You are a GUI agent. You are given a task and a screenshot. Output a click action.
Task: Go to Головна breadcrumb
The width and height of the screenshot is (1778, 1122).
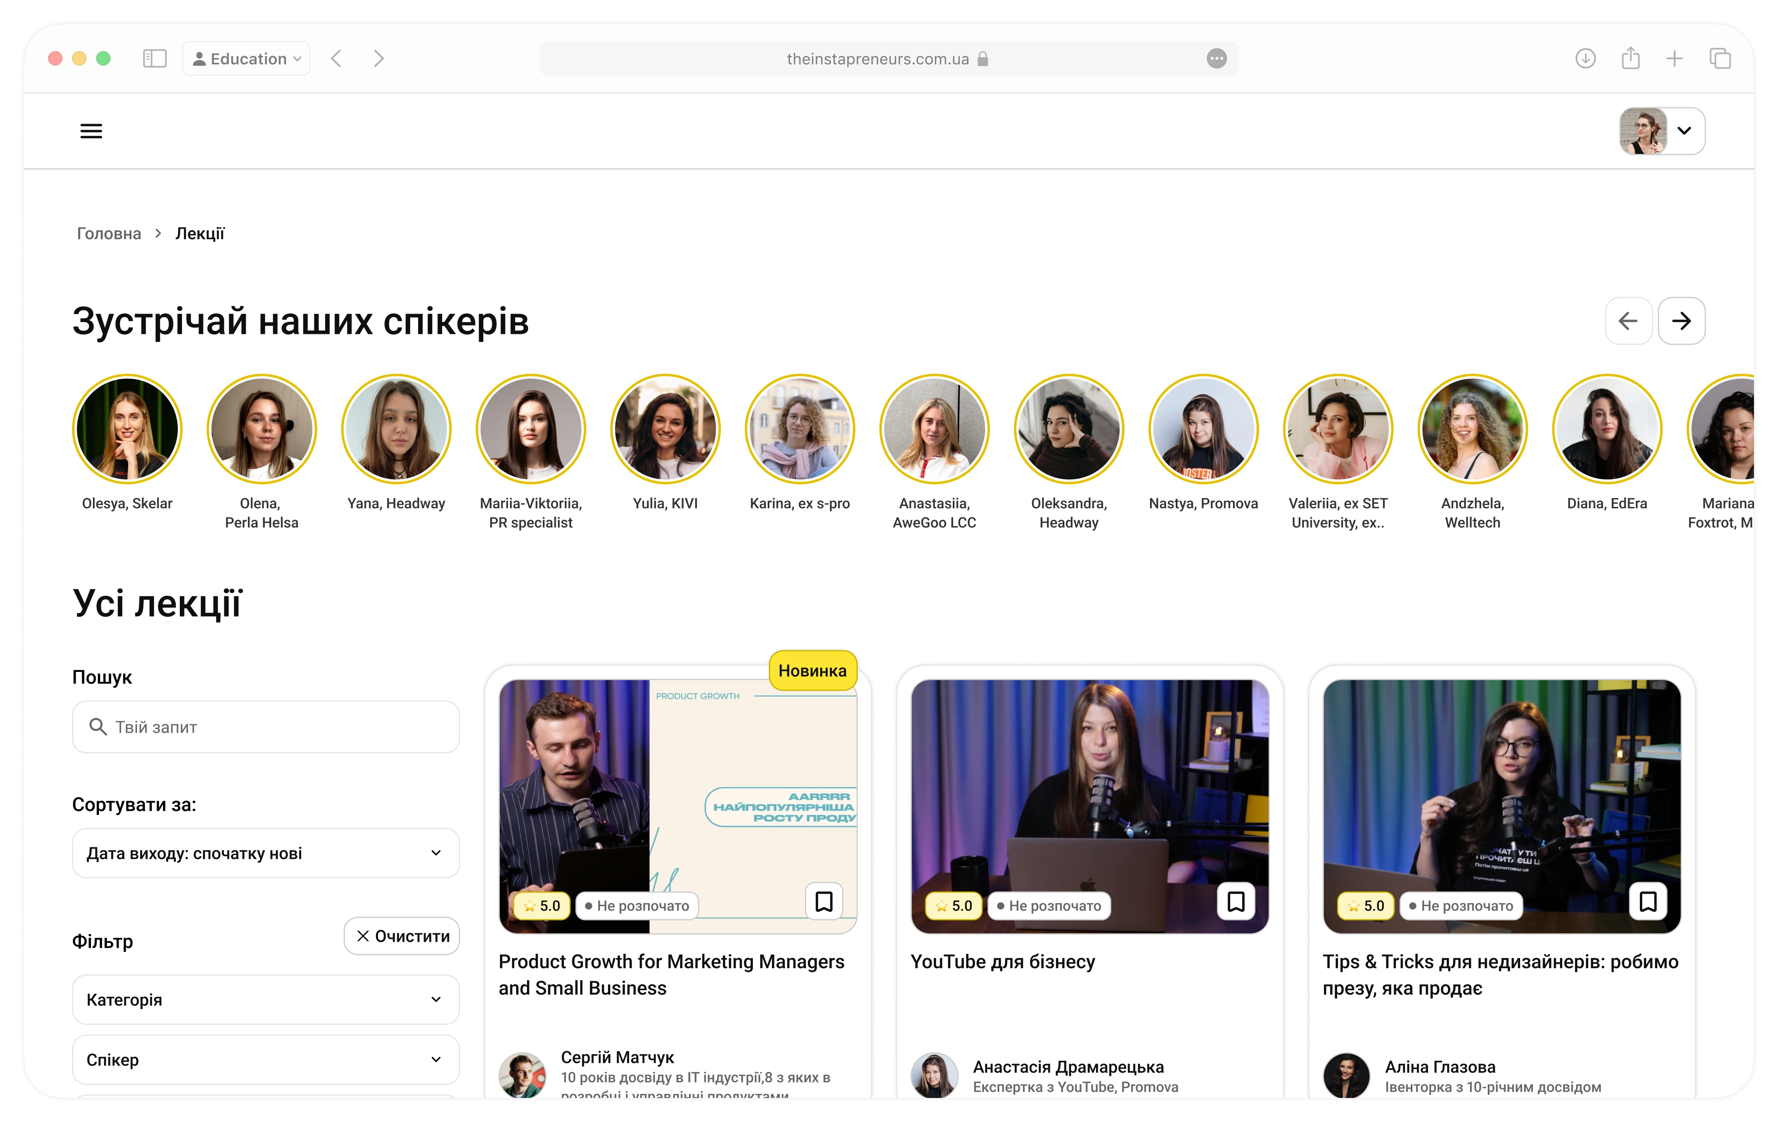[109, 233]
